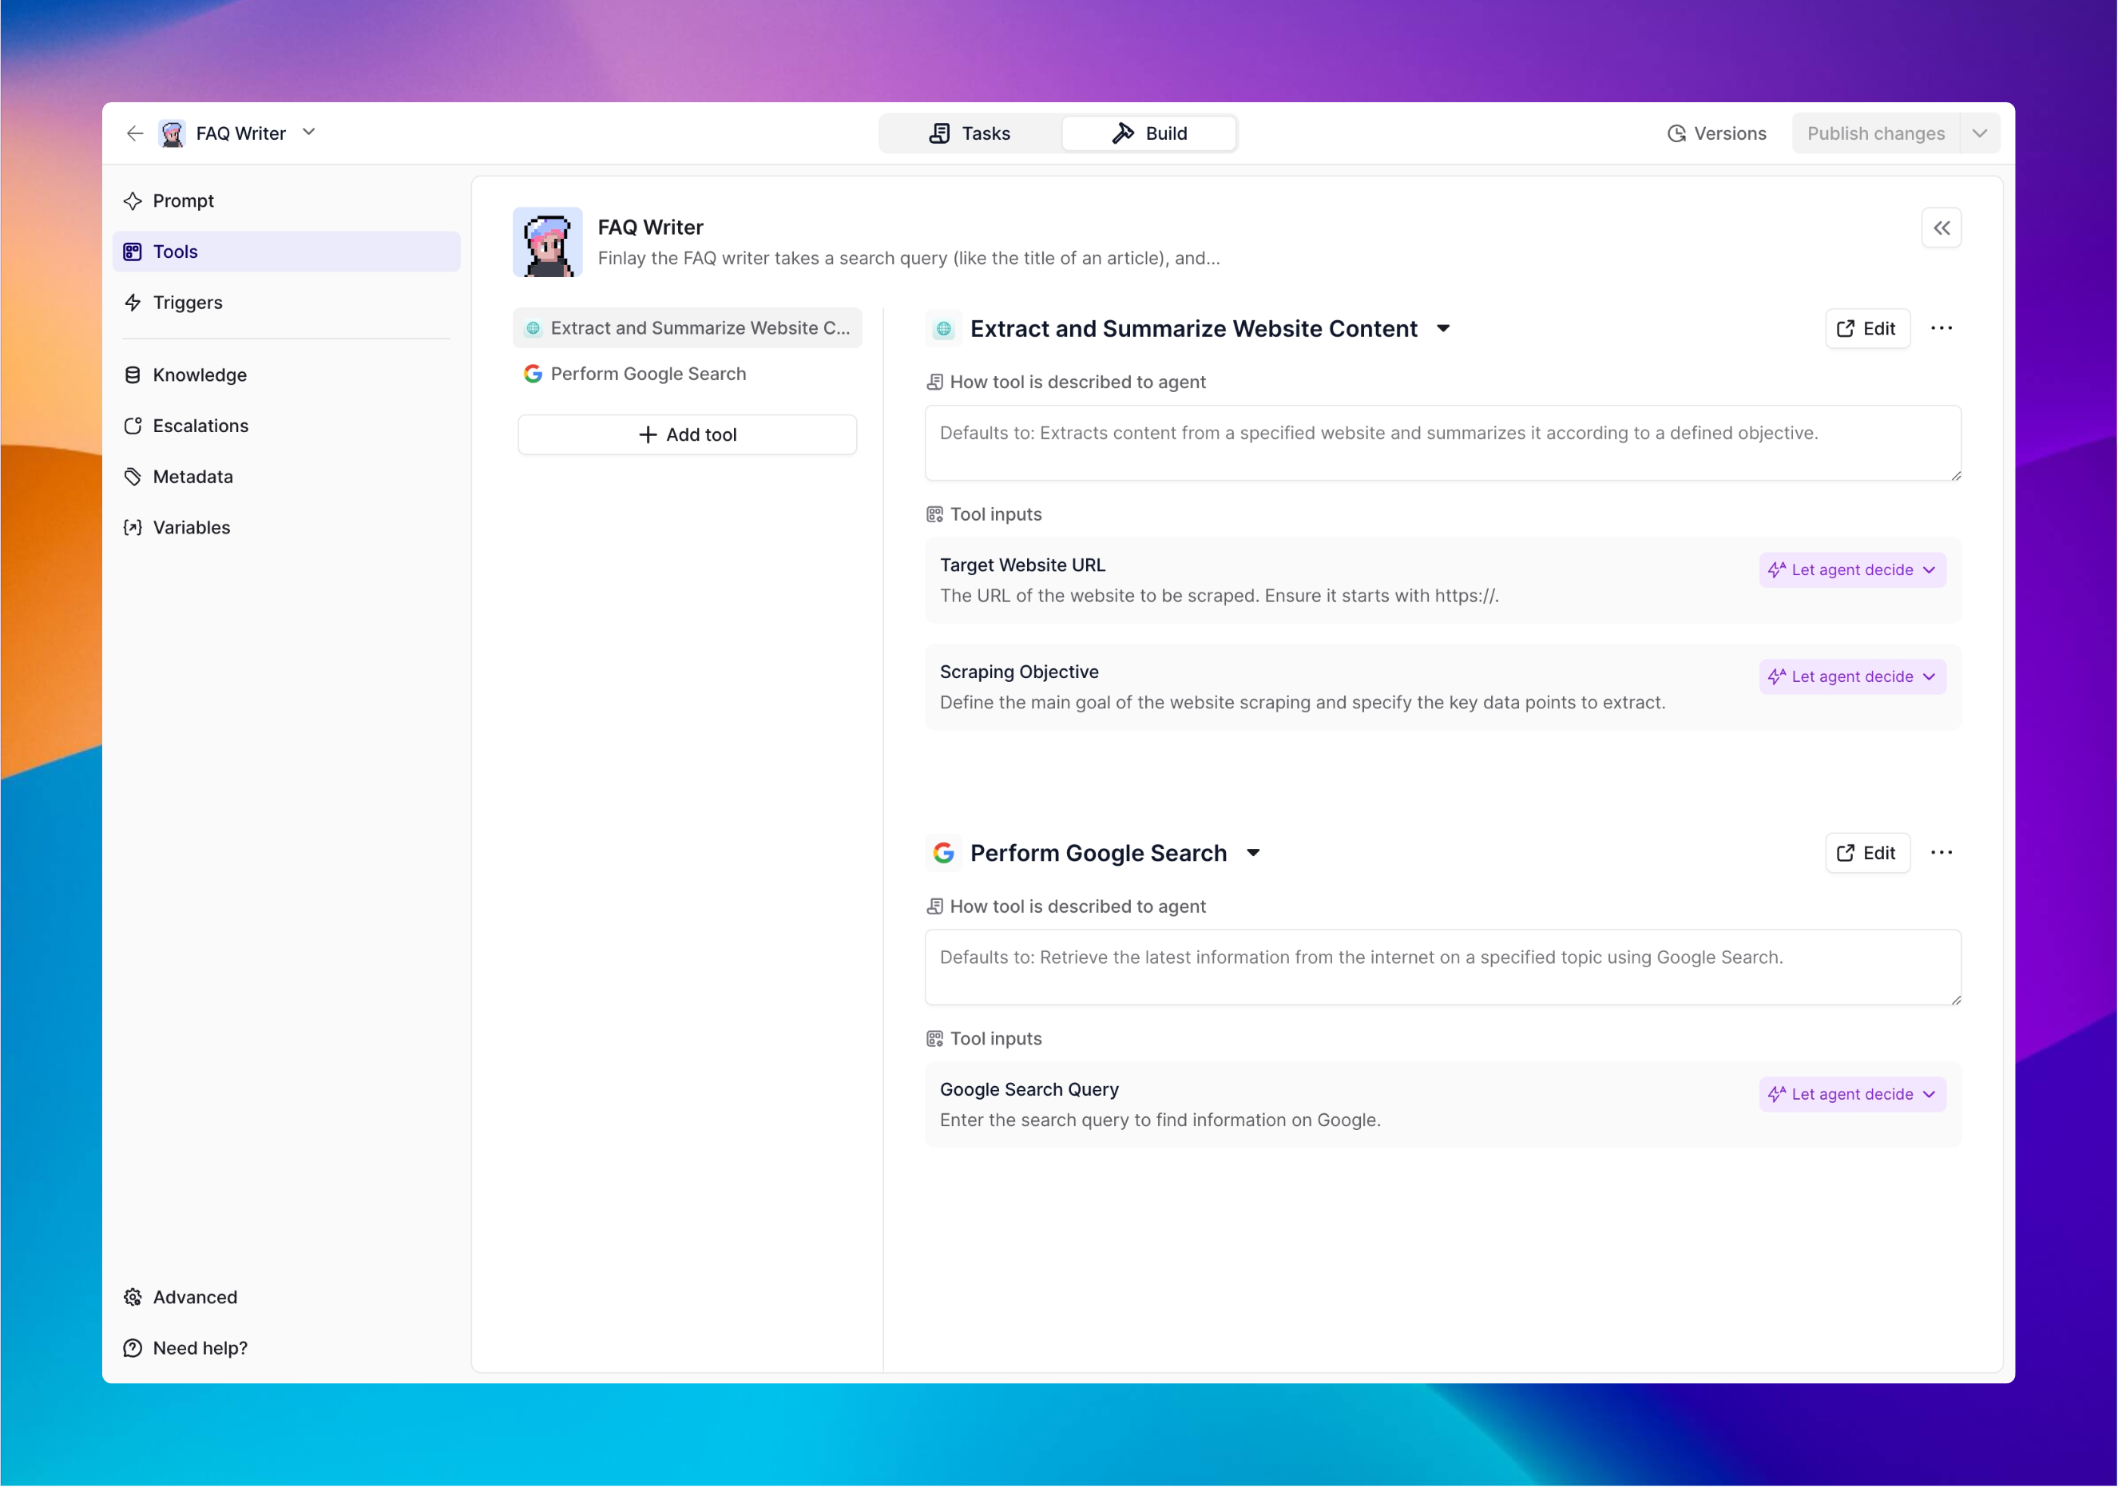The height and width of the screenshot is (1487, 2118).
Task: Click the large FAQ Writer pixel avatar
Action: [548, 243]
